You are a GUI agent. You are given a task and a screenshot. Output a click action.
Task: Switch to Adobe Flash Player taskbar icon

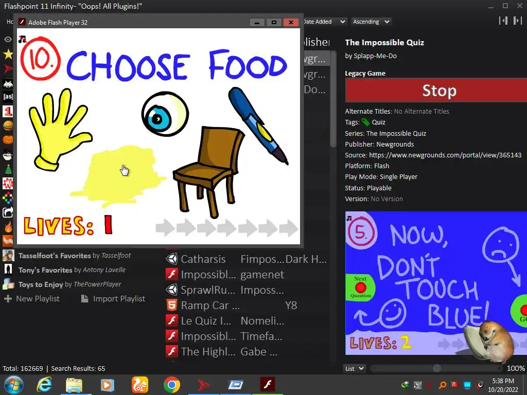[268, 385]
